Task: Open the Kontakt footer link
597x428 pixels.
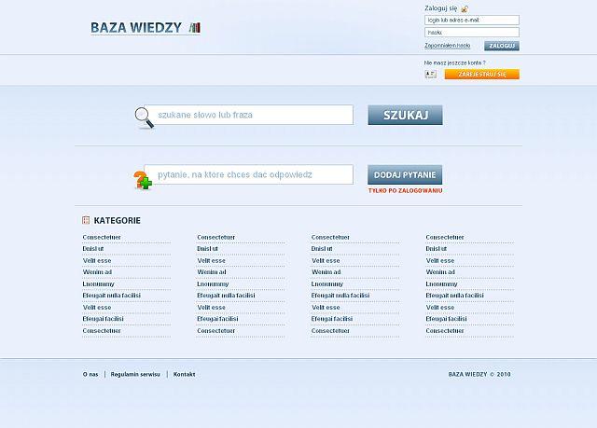Action: click(184, 374)
